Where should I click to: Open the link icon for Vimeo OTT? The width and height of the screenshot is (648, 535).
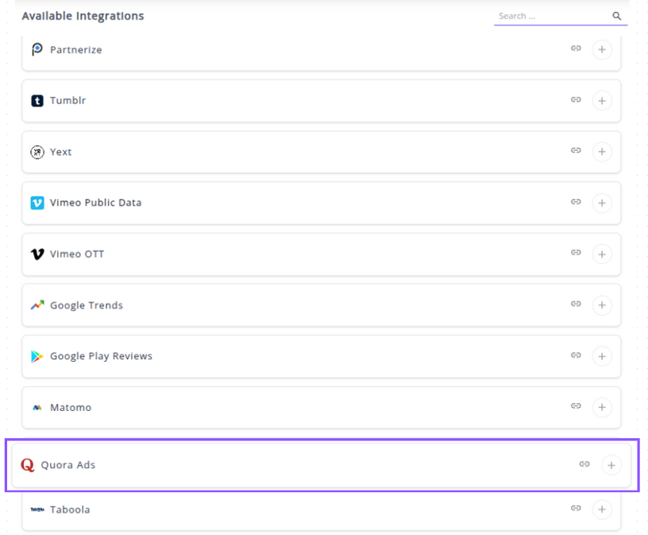pyautogui.click(x=576, y=253)
